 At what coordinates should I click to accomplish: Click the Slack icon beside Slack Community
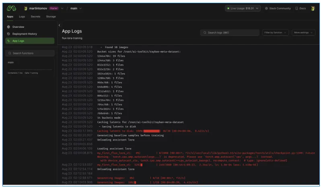click(266, 8)
